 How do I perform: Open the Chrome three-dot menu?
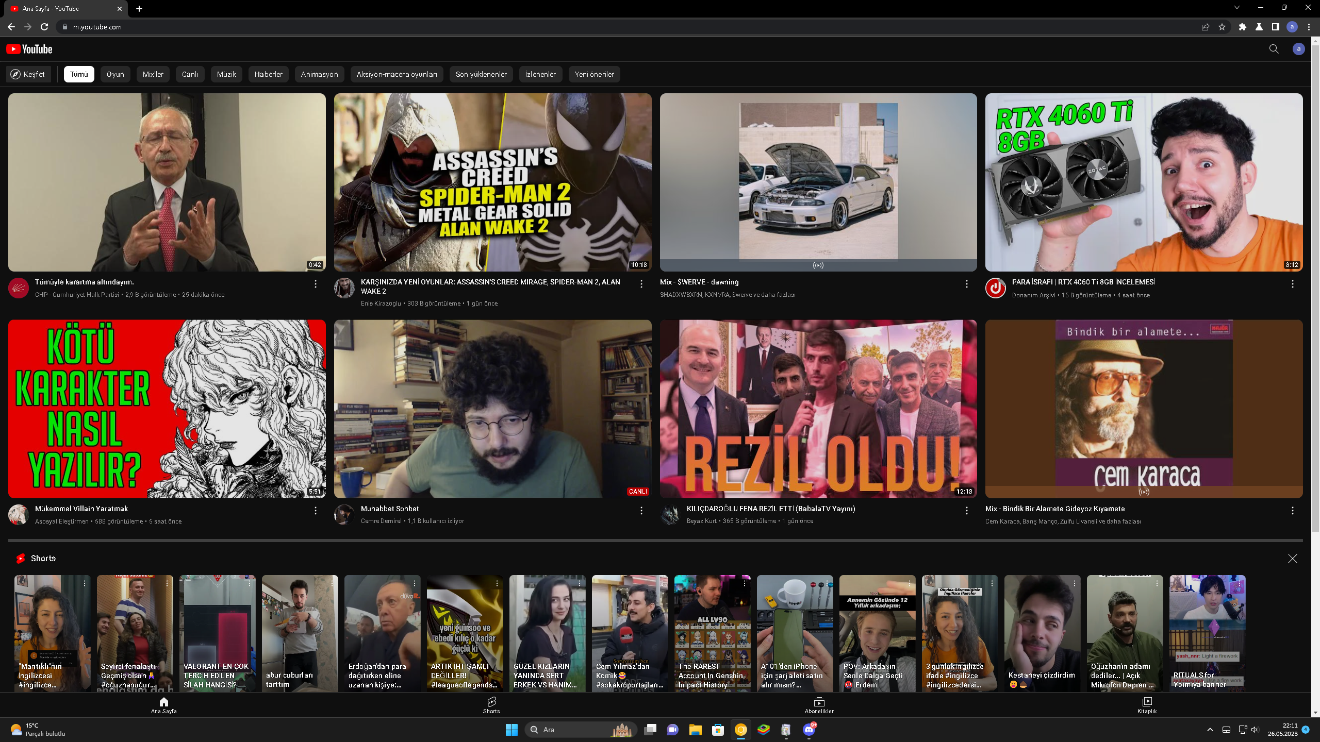(x=1309, y=27)
